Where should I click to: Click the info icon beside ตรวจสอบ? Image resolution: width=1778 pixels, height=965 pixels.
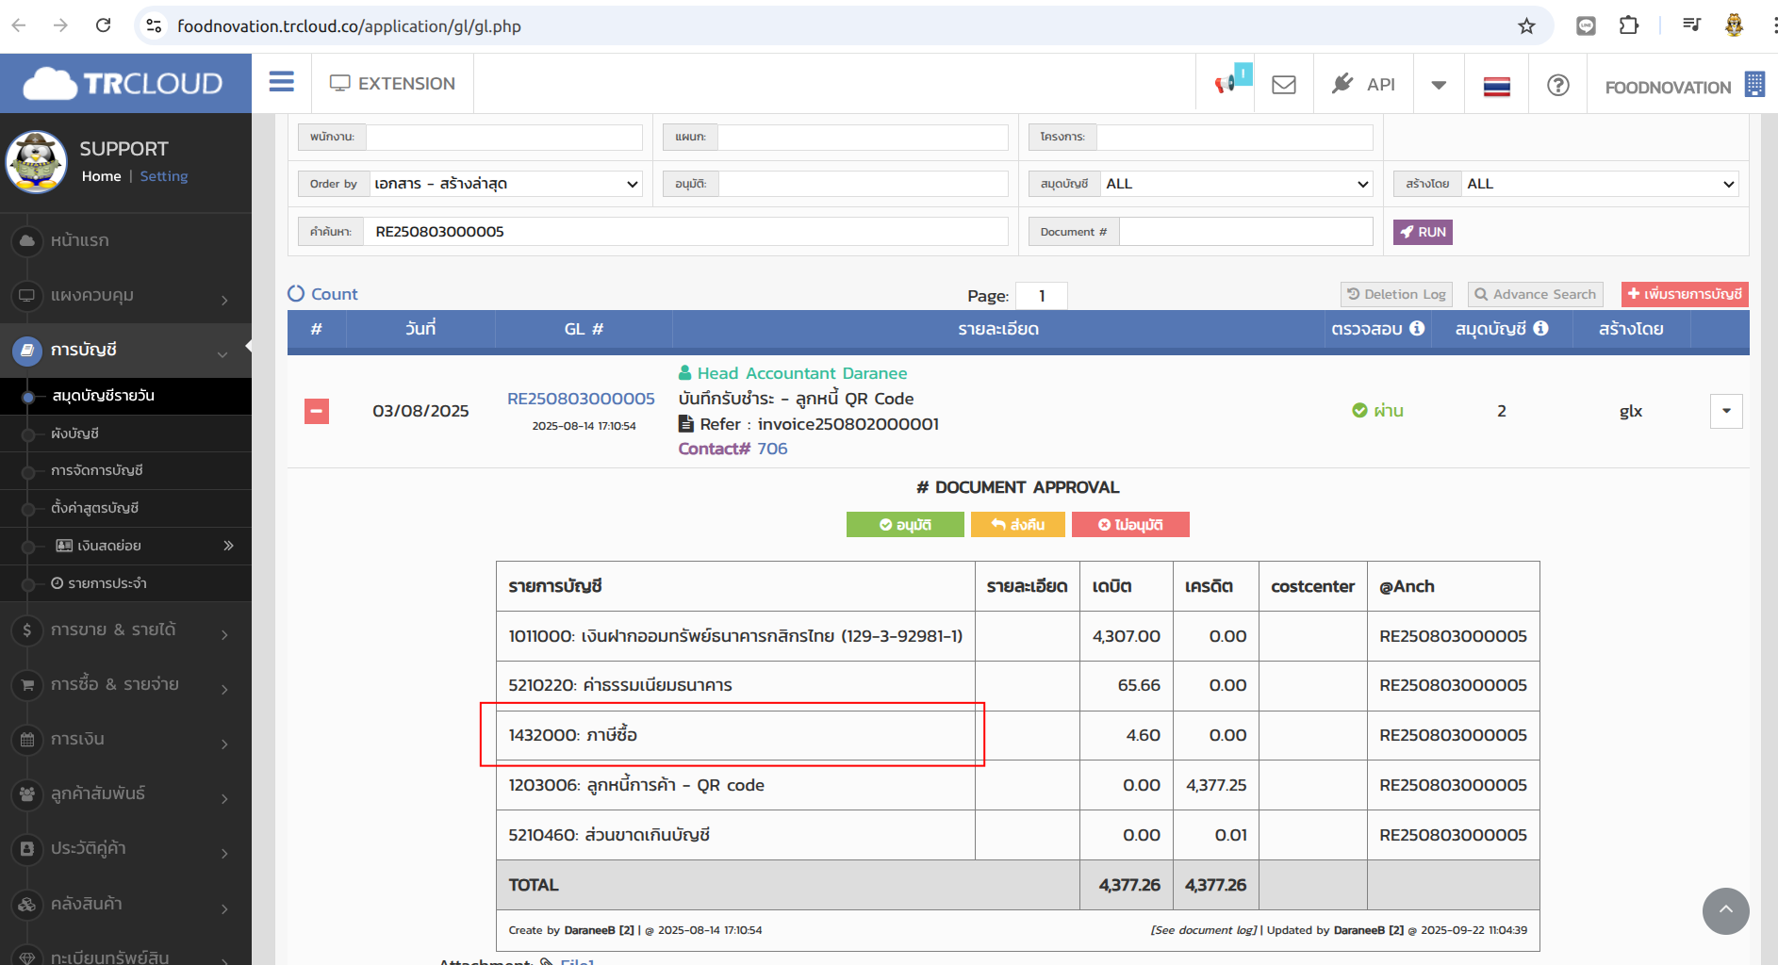coord(1417,329)
